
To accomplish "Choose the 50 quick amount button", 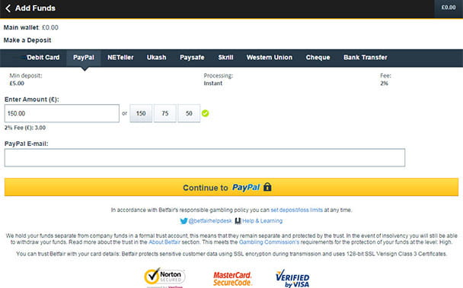I will [189, 113].
